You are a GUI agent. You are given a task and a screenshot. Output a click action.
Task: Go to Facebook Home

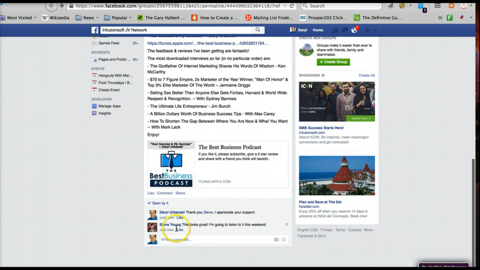(318, 30)
